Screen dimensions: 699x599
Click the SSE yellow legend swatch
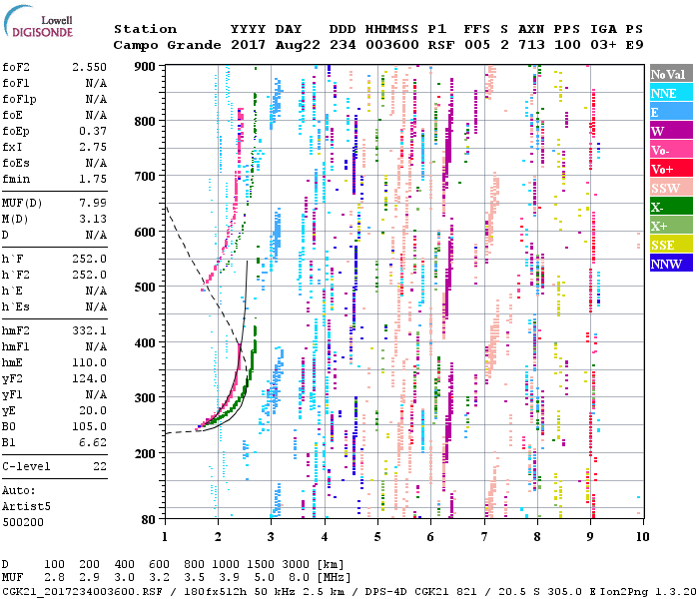coord(671,245)
